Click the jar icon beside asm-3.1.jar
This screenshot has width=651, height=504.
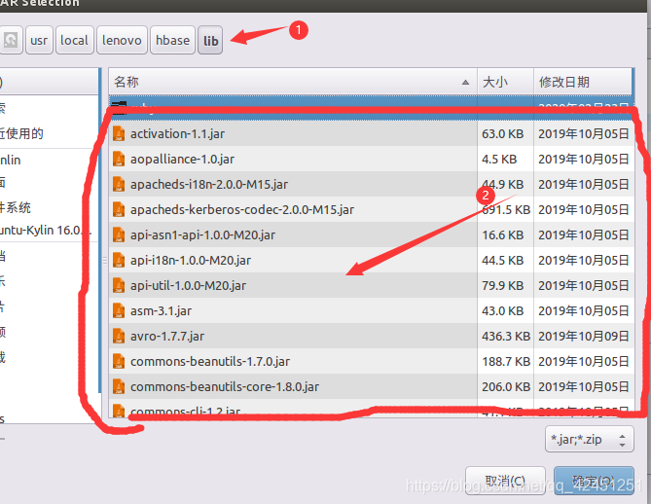pos(119,311)
